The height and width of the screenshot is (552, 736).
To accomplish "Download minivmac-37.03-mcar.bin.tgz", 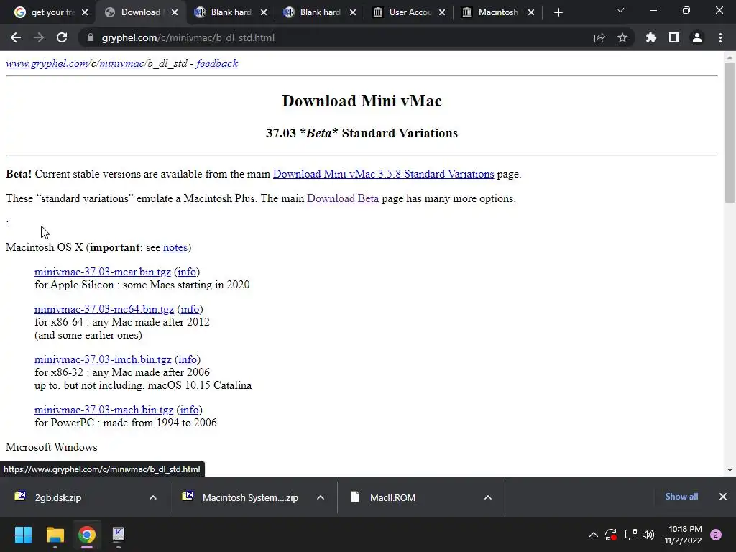I will point(102,272).
